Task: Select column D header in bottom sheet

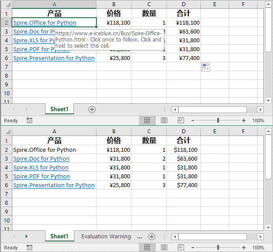Action: [184, 132]
